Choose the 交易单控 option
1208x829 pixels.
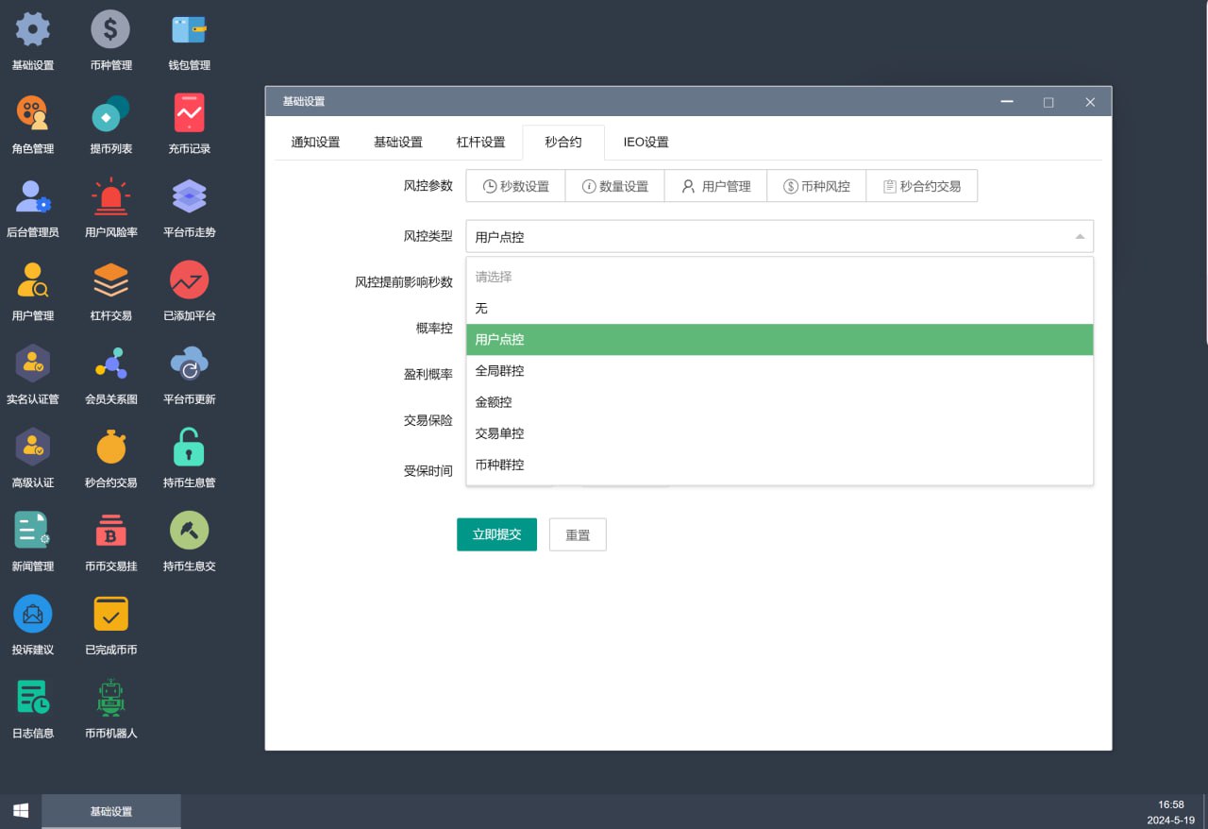(780, 433)
